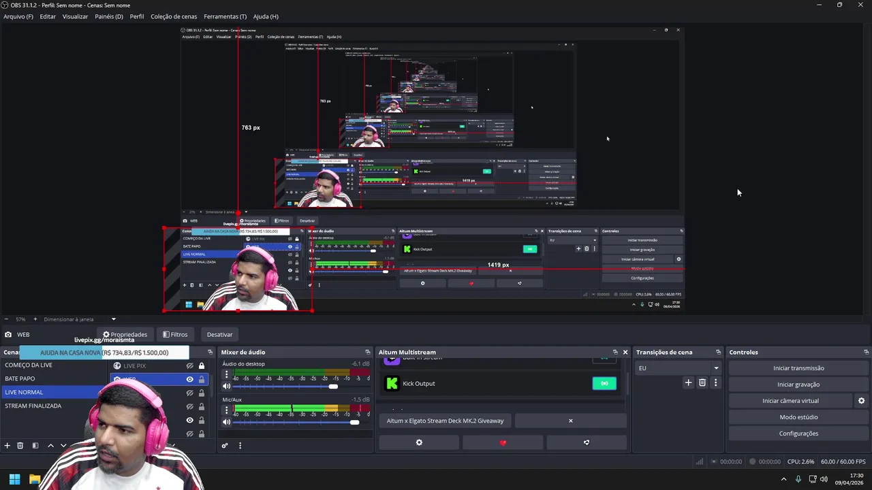Open the audio mixer bottom three-dot menu
The height and width of the screenshot is (490, 872).
click(240, 446)
